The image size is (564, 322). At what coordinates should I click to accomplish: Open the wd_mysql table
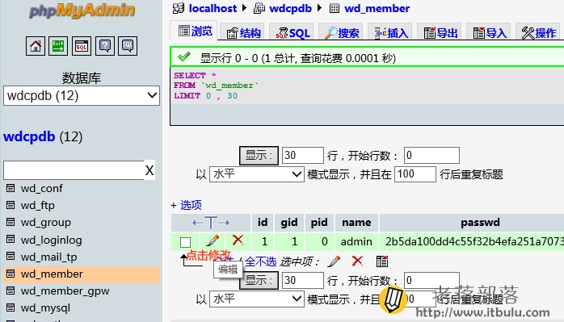pos(45,308)
